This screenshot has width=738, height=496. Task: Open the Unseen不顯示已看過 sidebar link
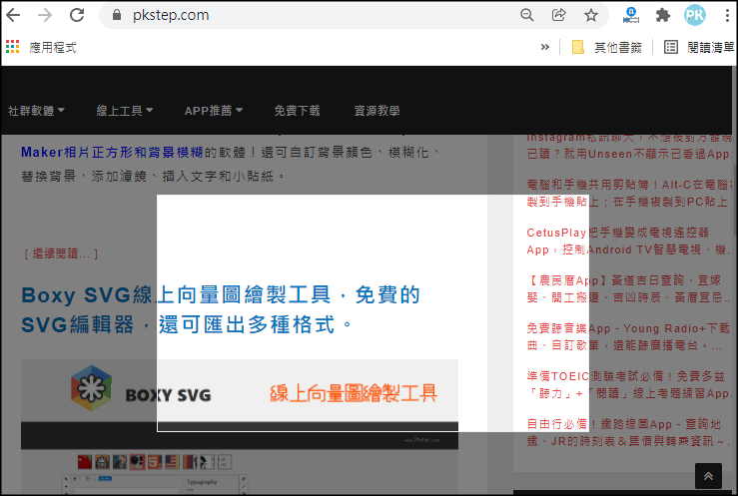(x=629, y=146)
